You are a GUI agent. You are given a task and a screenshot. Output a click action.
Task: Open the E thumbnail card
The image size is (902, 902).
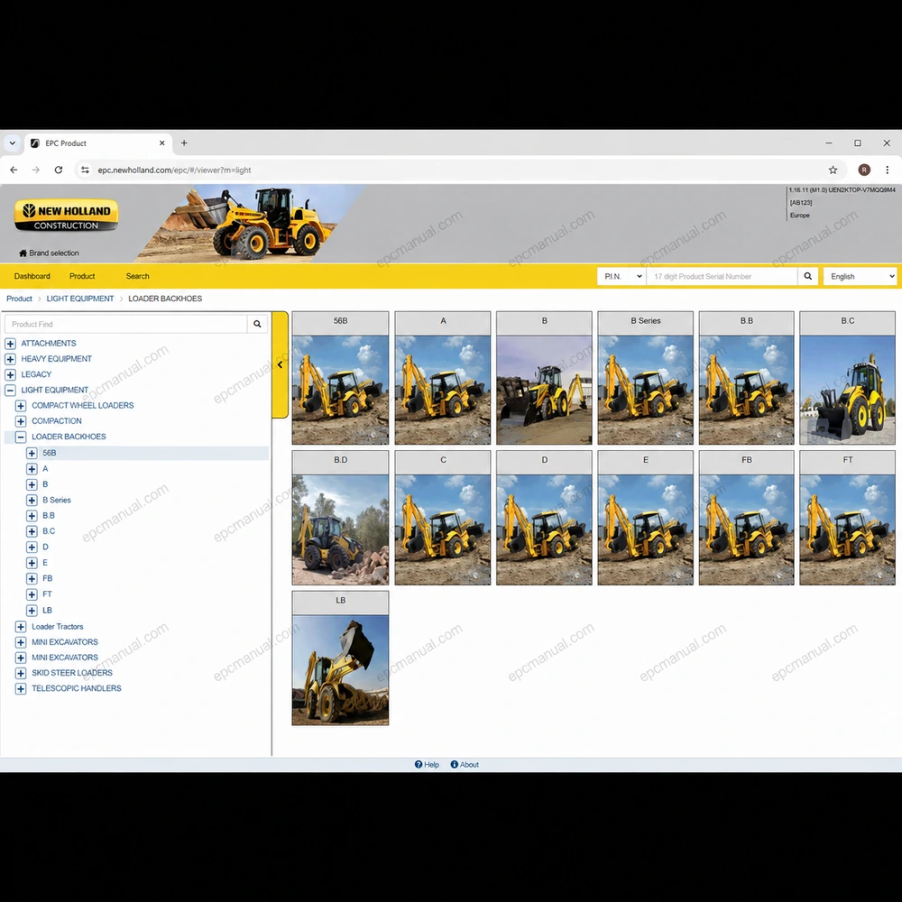[646, 518]
